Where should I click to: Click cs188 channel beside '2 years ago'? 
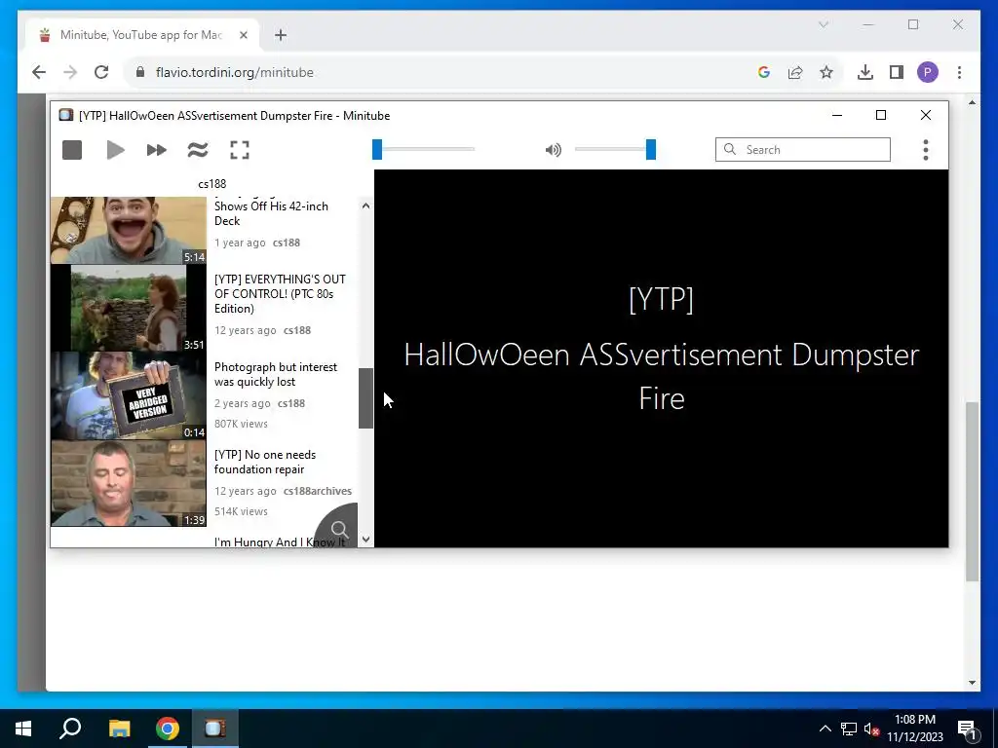pyautogui.click(x=291, y=403)
